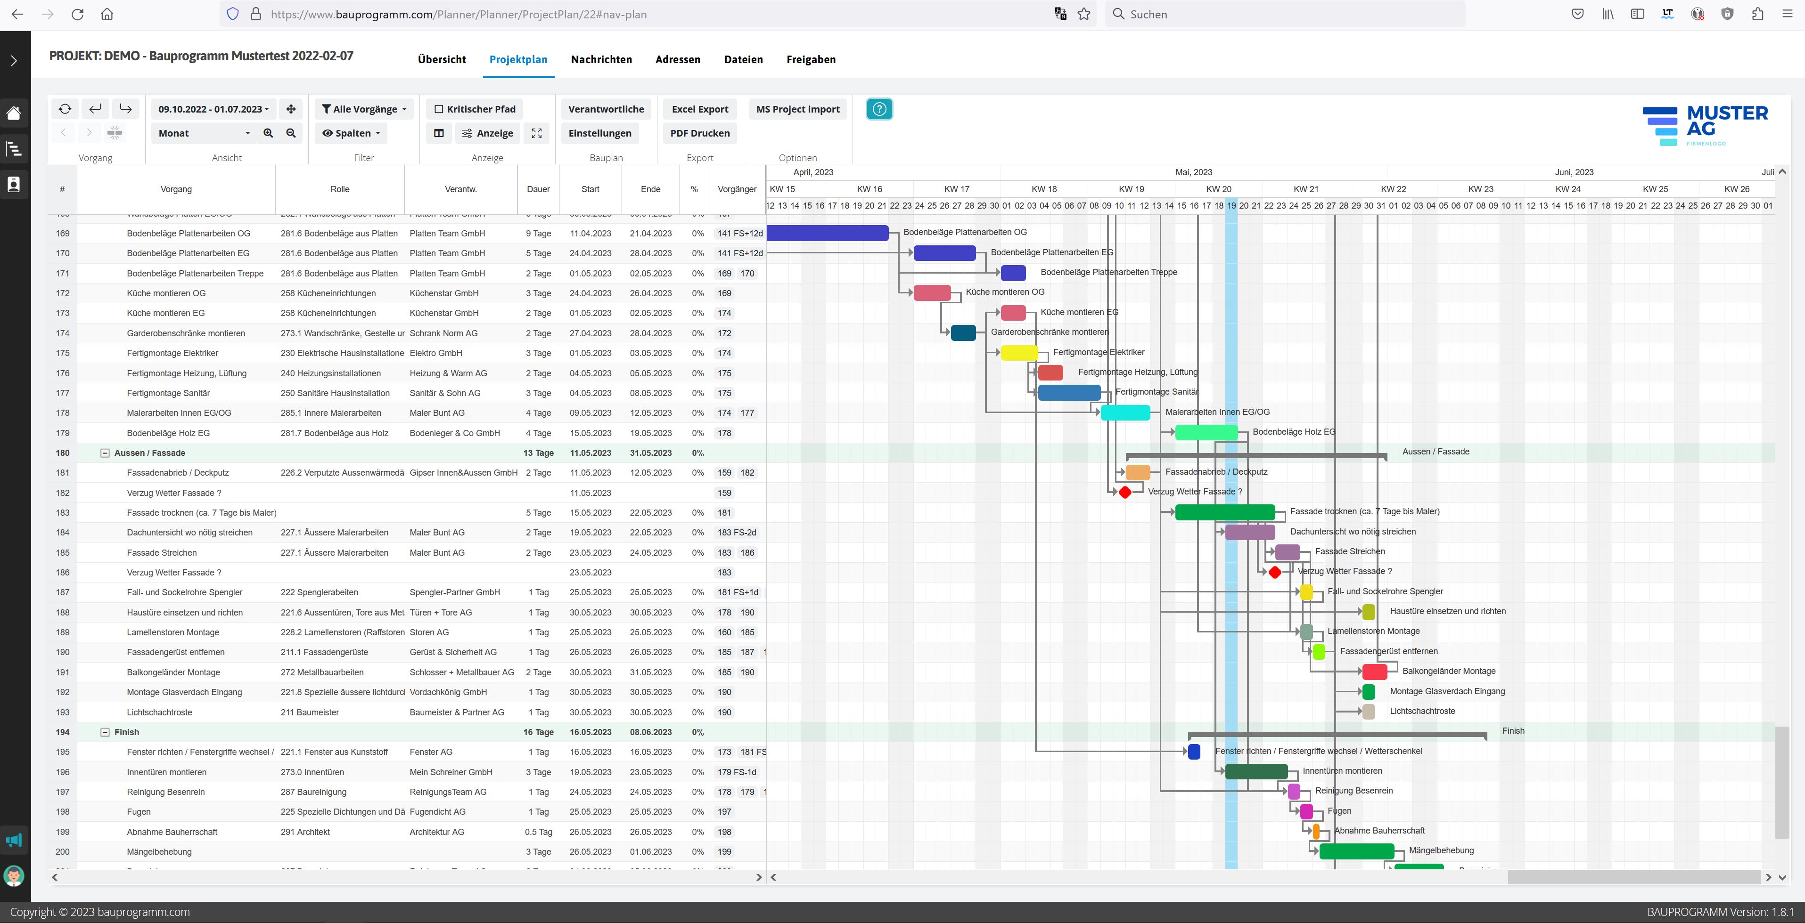Collapse the Finish group row

tap(105, 733)
